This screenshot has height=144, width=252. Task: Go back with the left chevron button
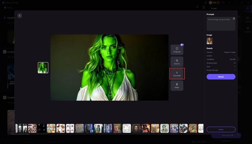coord(20,16)
